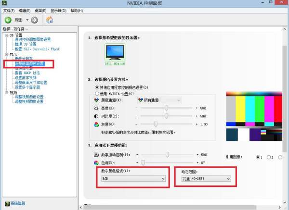Click the 系统信息 icon at bottom left
The height and width of the screenshot is (210, 289).
(x=7, y=204)
